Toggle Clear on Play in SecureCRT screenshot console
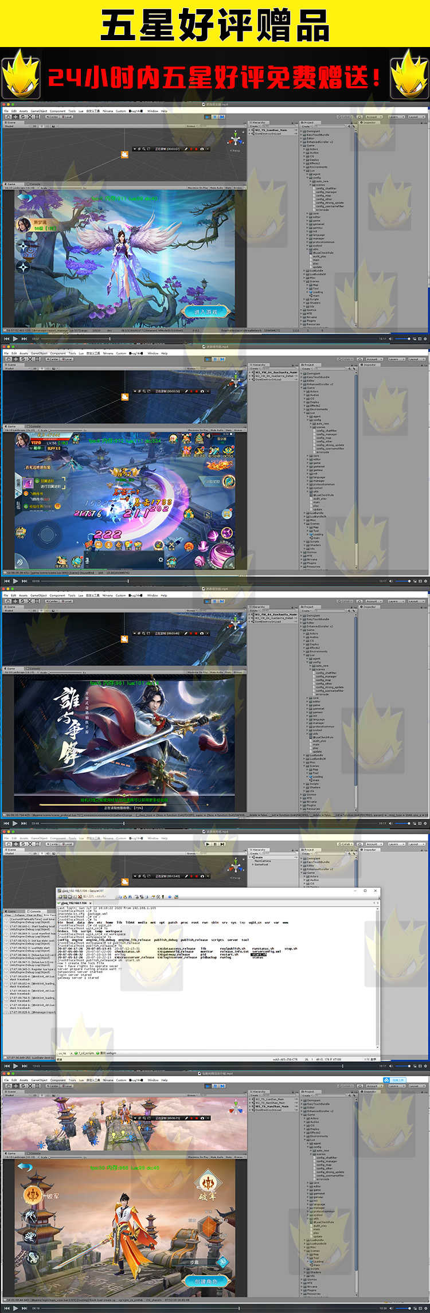The image size is (430, 1313). (x=34, y=915)
